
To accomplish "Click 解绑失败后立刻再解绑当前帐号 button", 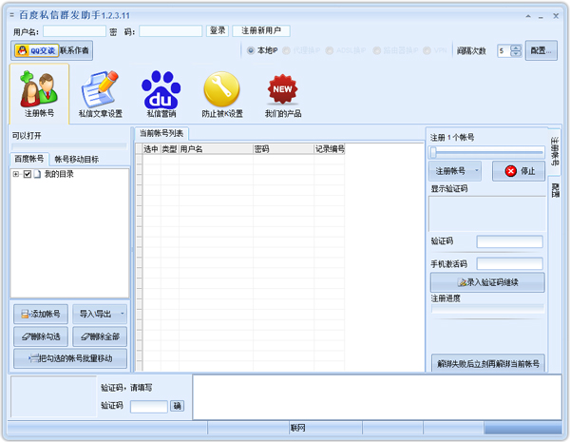I will coord(488,363).
